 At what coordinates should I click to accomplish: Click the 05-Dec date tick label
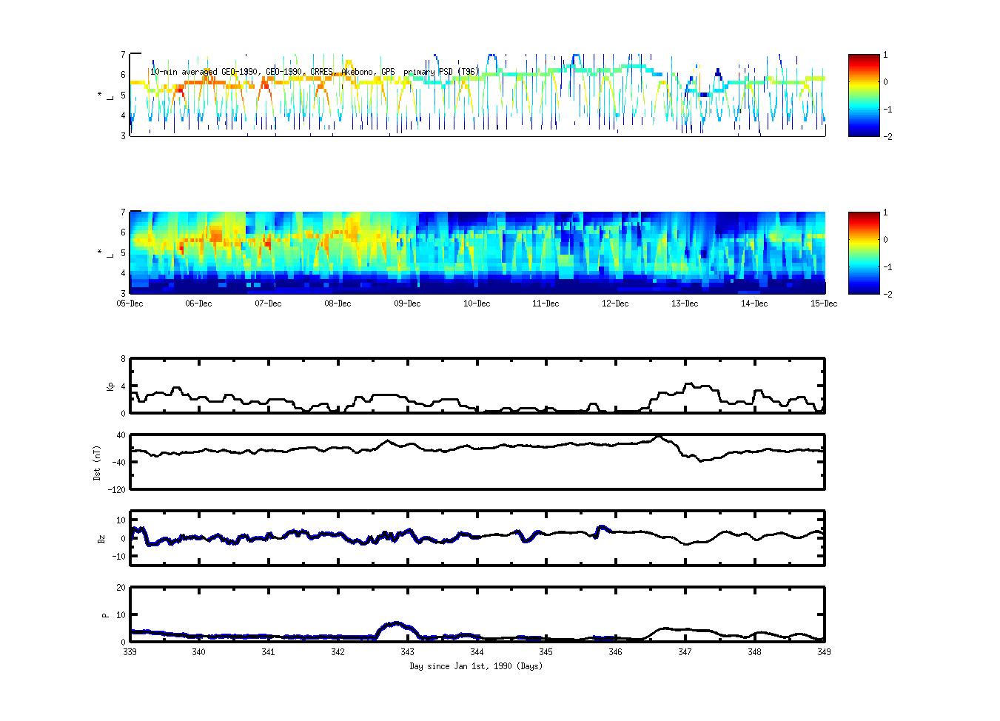click(x=130, y=304)
